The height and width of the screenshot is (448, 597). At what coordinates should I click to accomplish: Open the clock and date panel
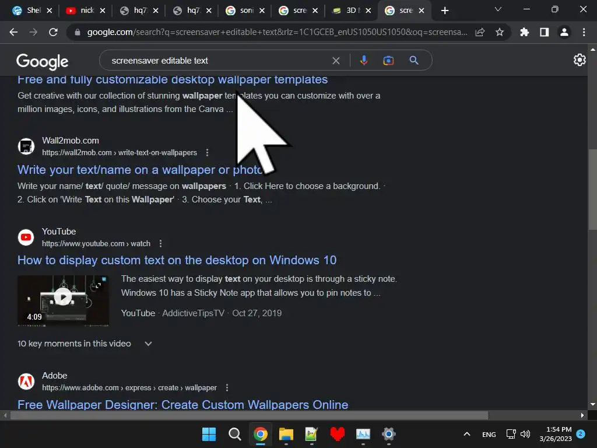tap(556, 434)
